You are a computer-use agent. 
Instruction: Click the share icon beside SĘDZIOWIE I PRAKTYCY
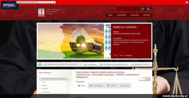click(133, 64)
